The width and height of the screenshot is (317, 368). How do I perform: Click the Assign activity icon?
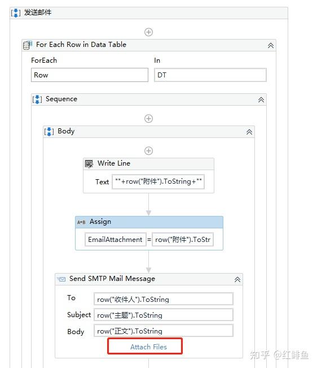81,222
